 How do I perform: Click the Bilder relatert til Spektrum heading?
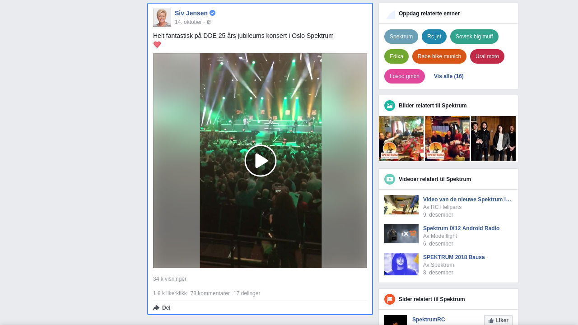tap(433, 106)
